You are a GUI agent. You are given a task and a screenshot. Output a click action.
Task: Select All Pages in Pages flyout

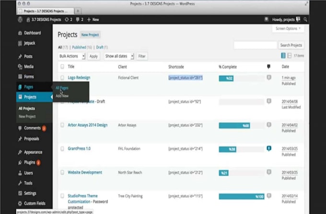pyautogui.click(x=62, y=88)
